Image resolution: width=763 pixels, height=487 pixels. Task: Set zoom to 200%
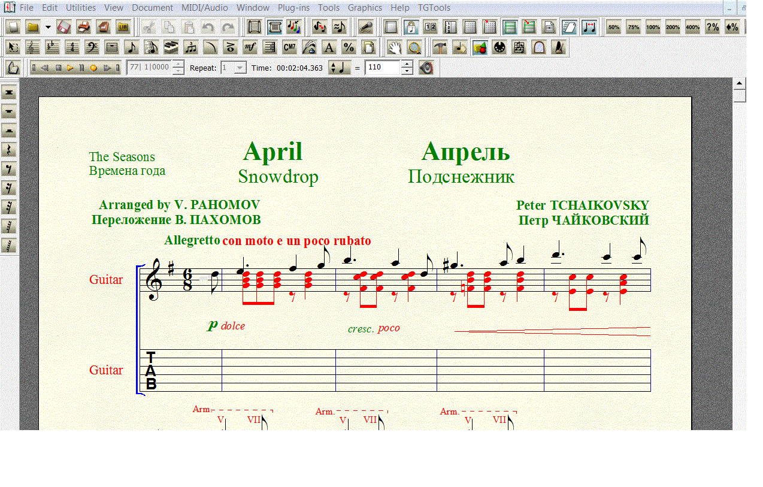click(x=673, y=27)
